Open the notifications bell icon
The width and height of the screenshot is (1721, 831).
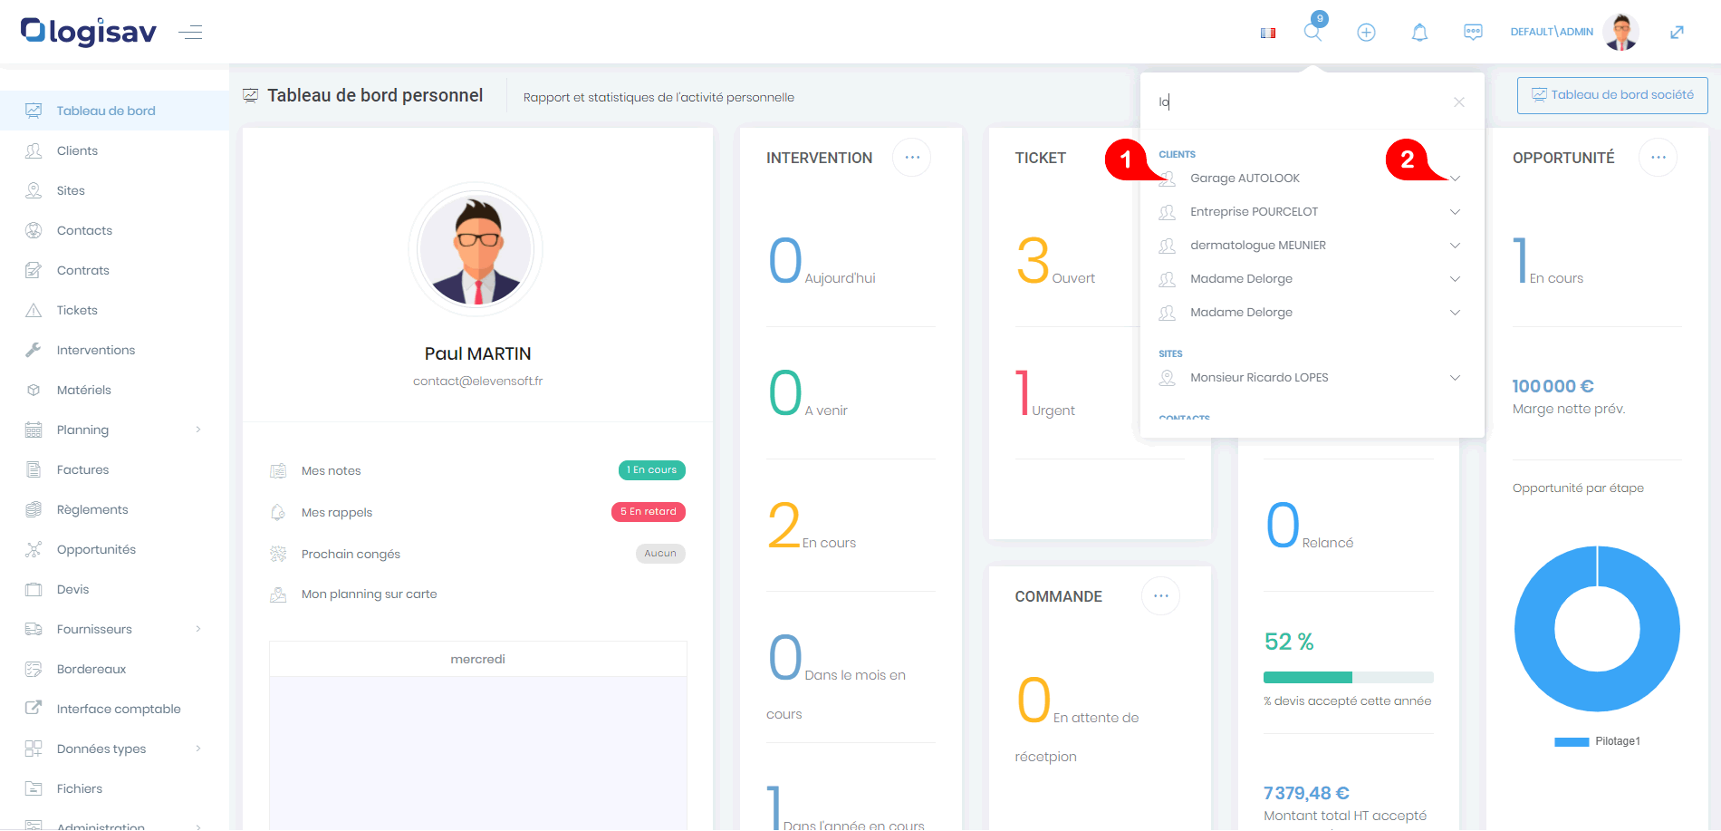(x=1419, y=33)
